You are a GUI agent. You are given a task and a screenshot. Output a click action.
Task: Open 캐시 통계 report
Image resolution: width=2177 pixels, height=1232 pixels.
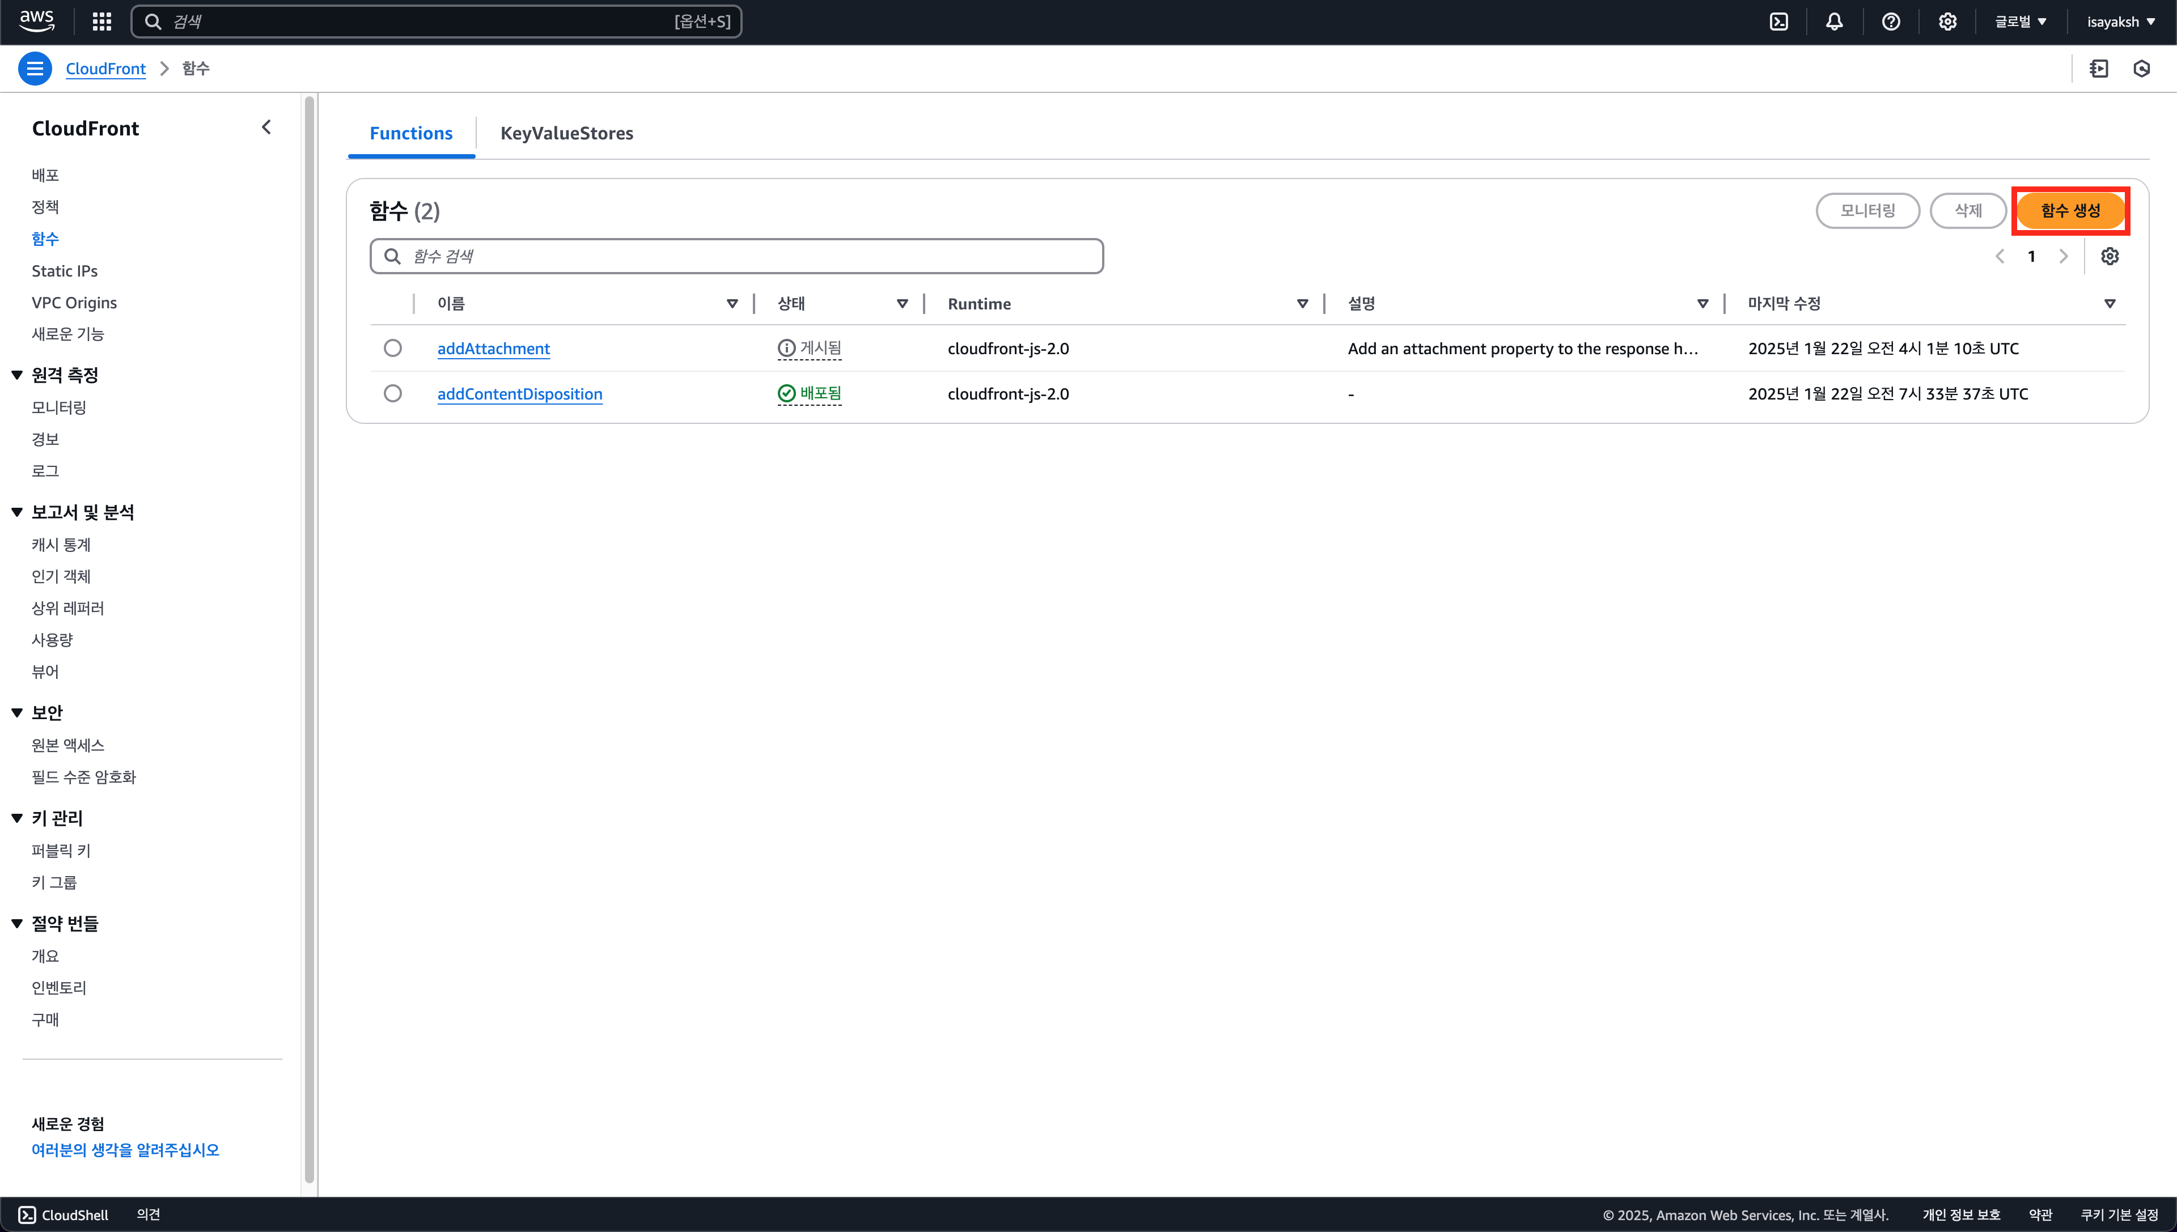pos(61,545)
